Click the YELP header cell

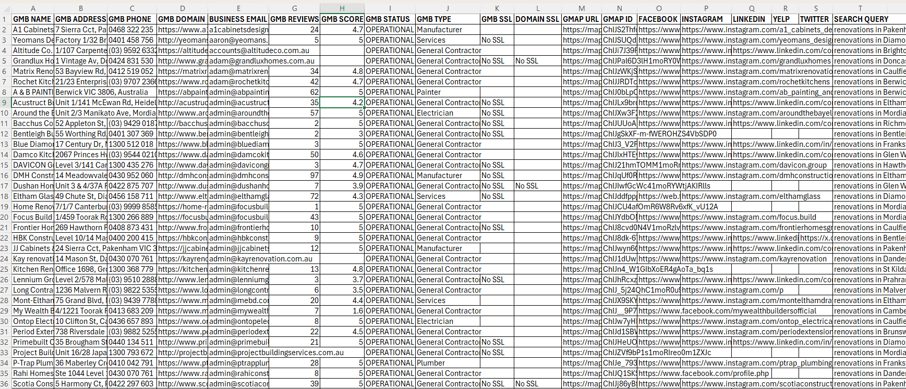[x=785, y=19]
